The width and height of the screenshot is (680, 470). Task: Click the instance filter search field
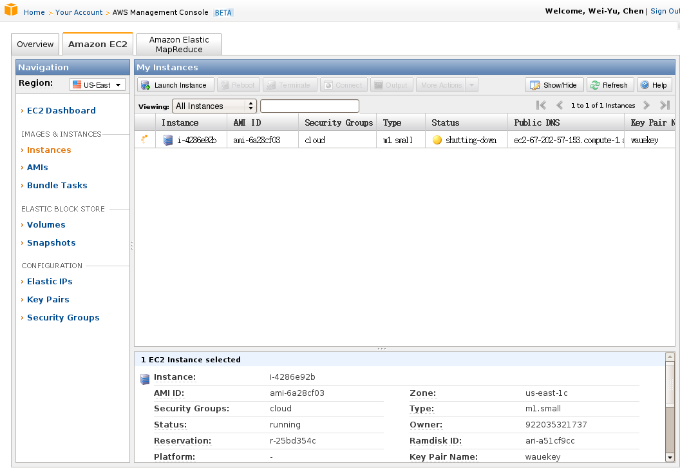tap(309, 106)
